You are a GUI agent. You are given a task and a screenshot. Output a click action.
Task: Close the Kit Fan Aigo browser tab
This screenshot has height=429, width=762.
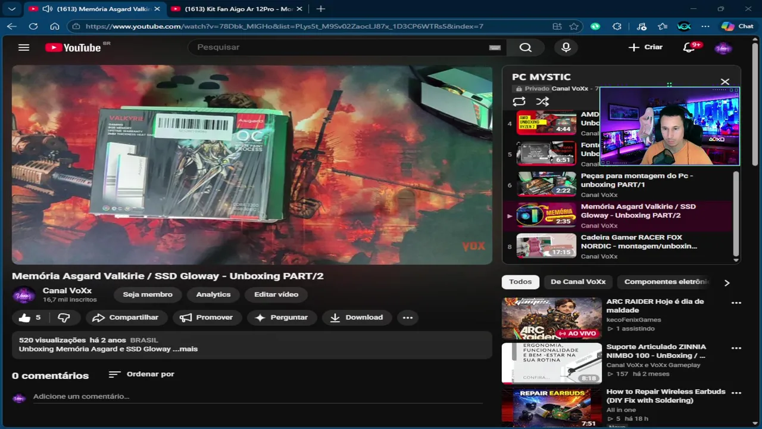tap(299, 9)
